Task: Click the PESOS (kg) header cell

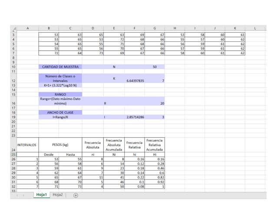Action: (x=60, y=144)
